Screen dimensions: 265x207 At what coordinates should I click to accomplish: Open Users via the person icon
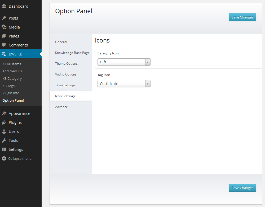tap(5, 131)
